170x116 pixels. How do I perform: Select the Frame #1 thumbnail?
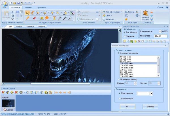pyautogui.click(x=8, y=104)
